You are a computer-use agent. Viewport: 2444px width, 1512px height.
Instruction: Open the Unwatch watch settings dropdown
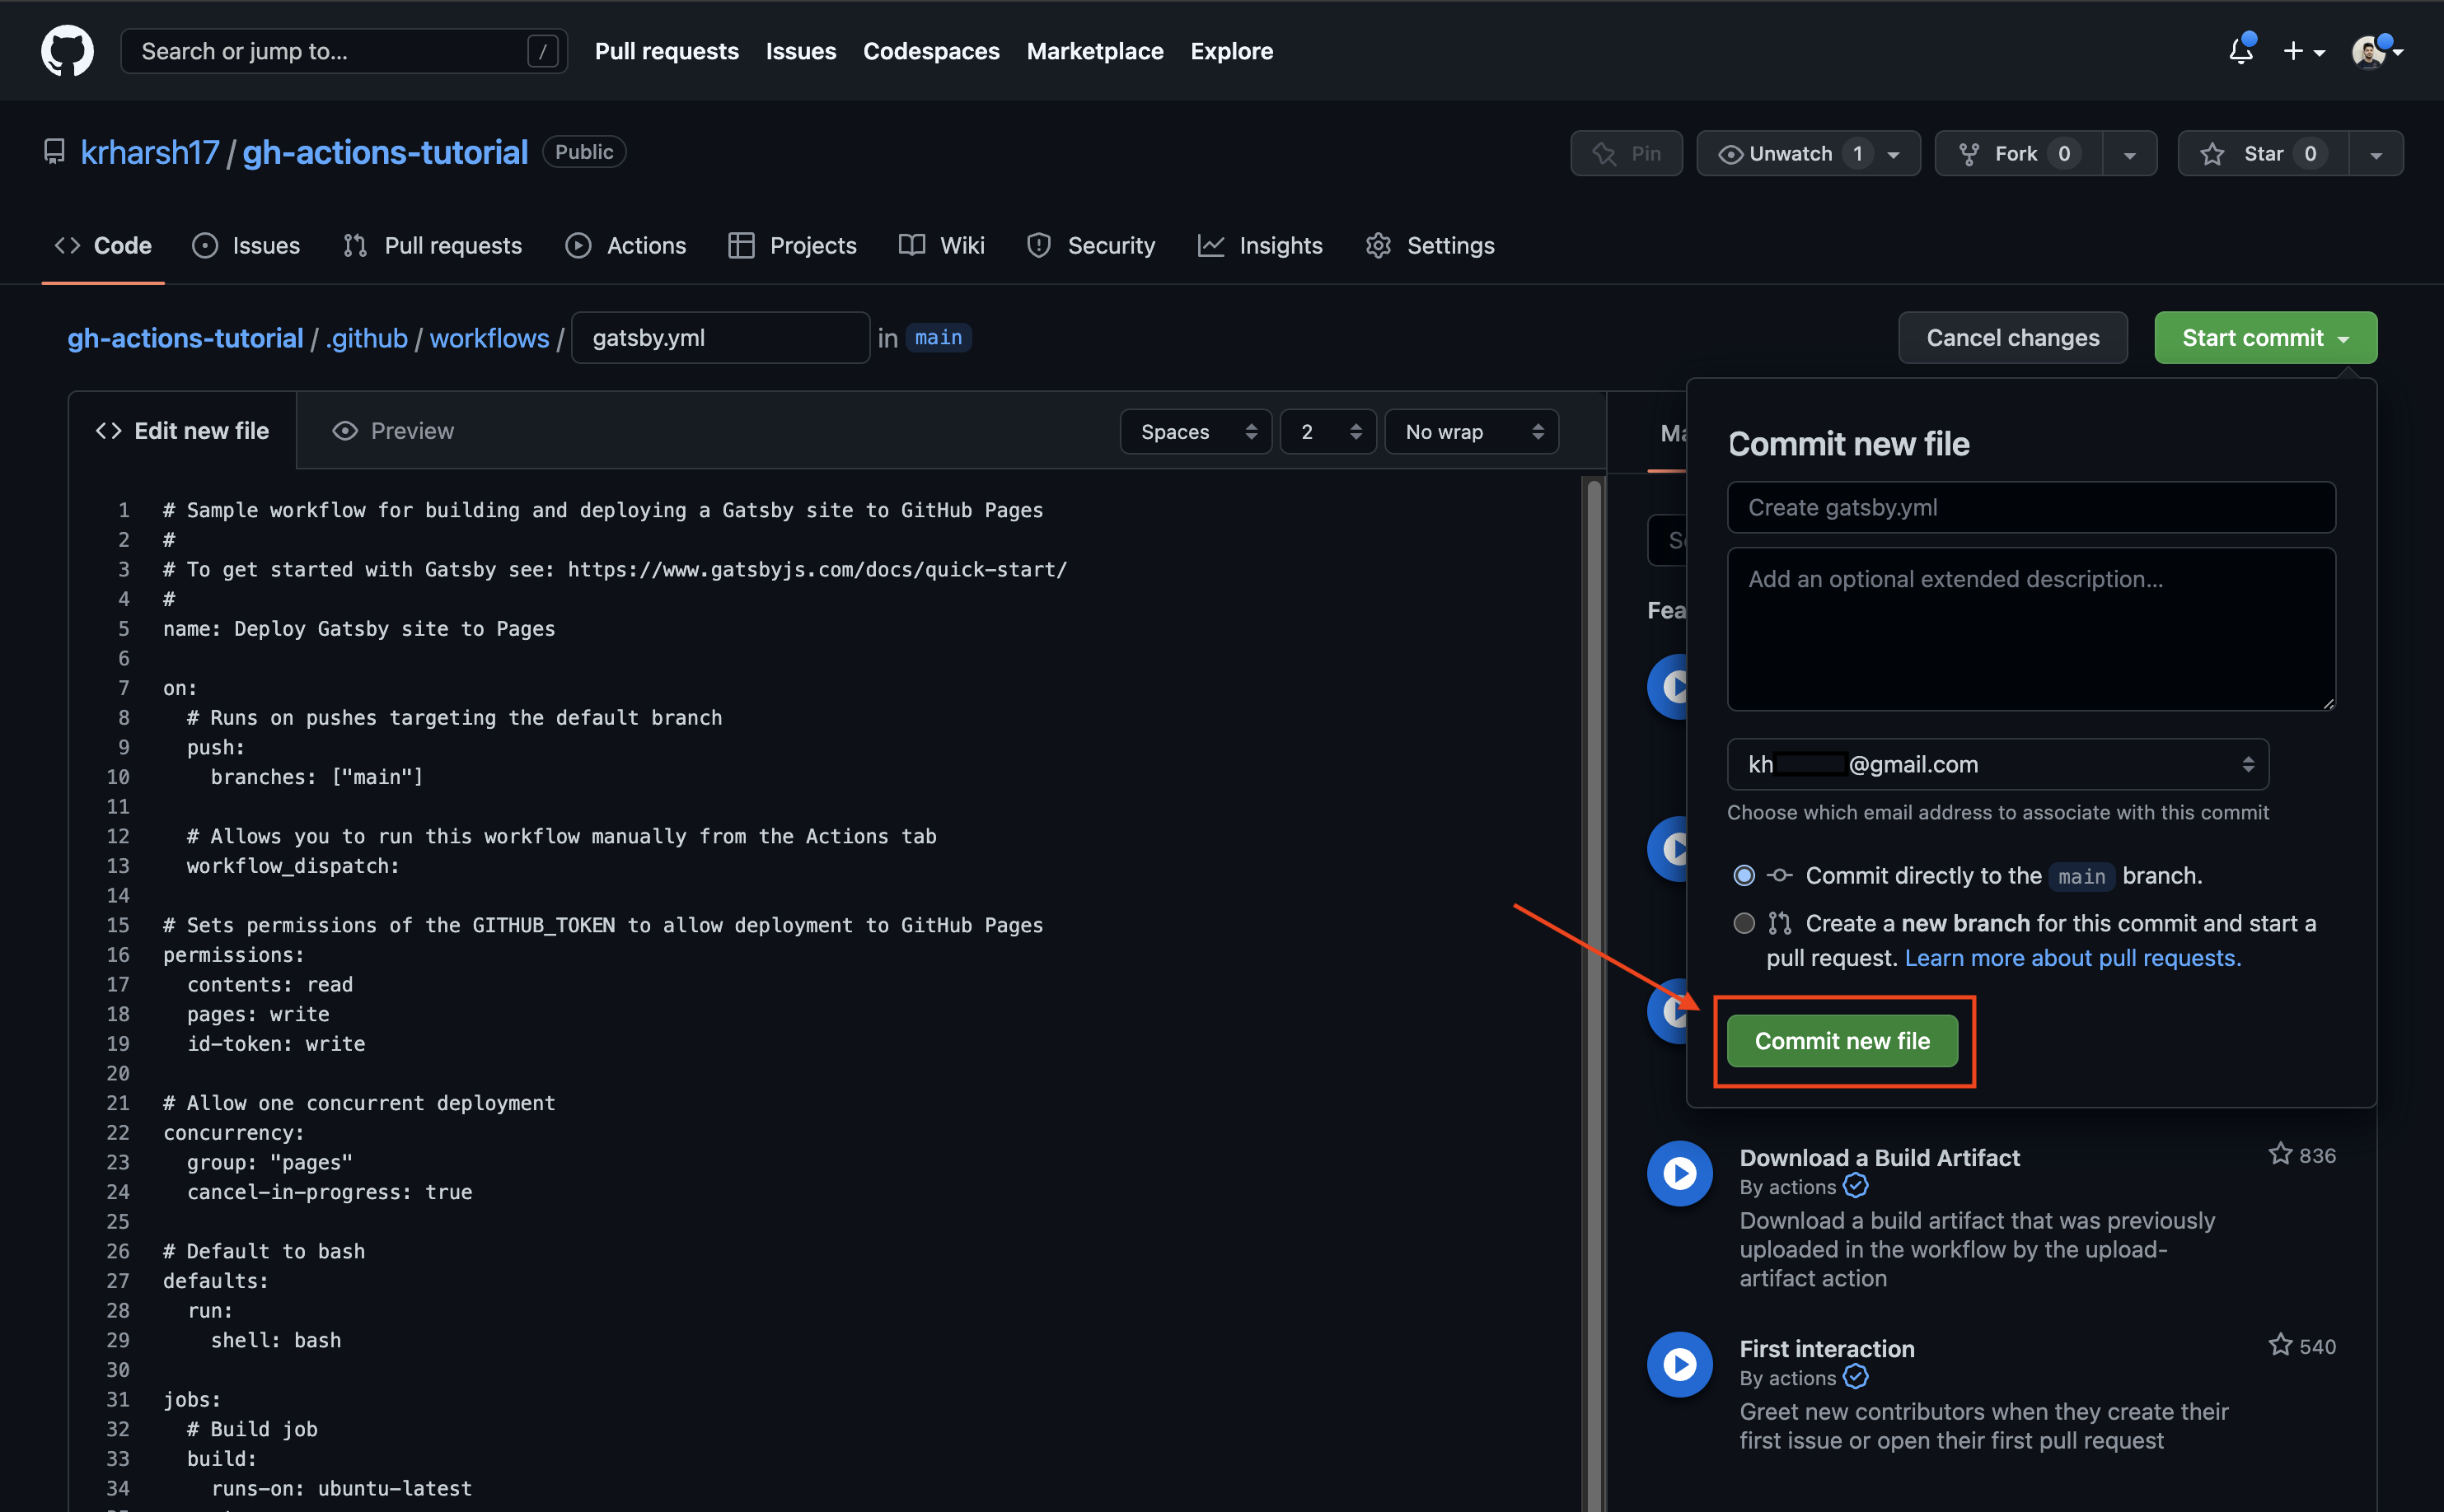pos(1892,153)
